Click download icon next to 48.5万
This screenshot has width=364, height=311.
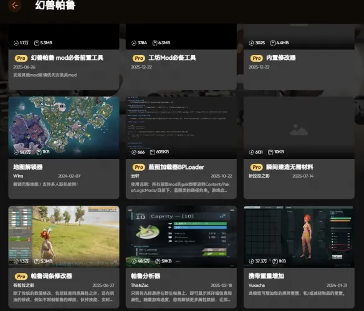point(133,261)
